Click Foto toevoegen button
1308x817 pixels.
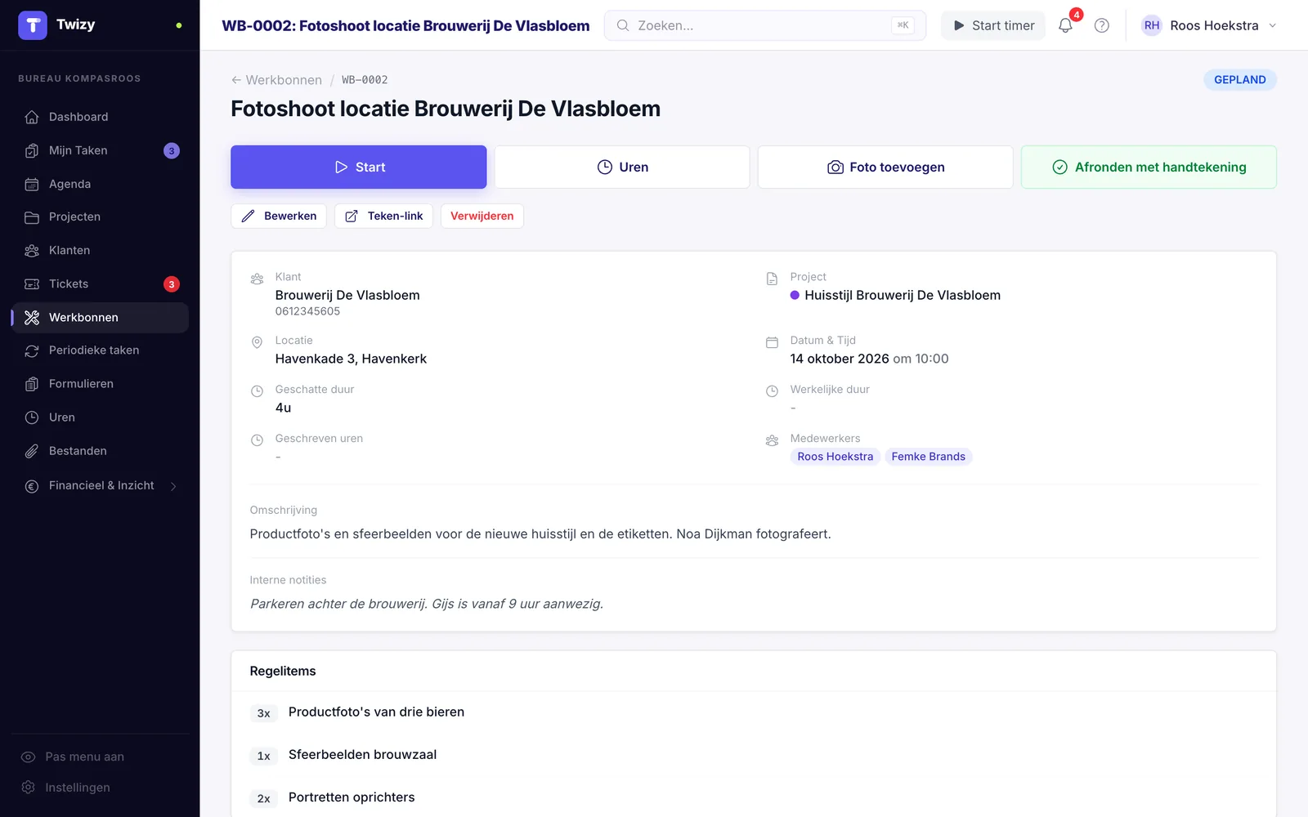pos(885,167)
